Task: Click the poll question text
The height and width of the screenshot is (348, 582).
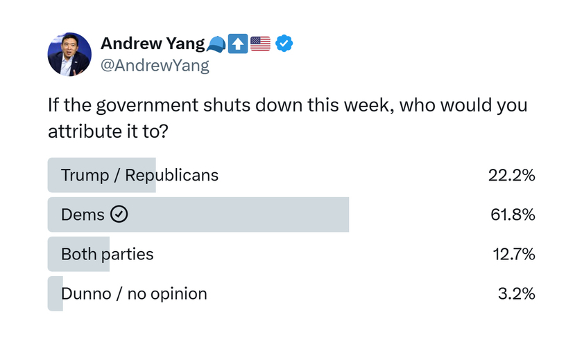Action: (x=287, y=118)
